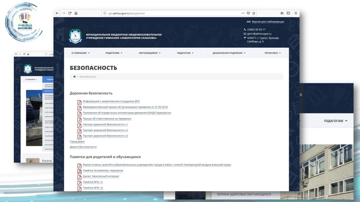This screenshot has width=360, height=202.
Task: Click the PDF icon for Информация о закрепленном сотруднике ДПС
Action: pos(79,102)
